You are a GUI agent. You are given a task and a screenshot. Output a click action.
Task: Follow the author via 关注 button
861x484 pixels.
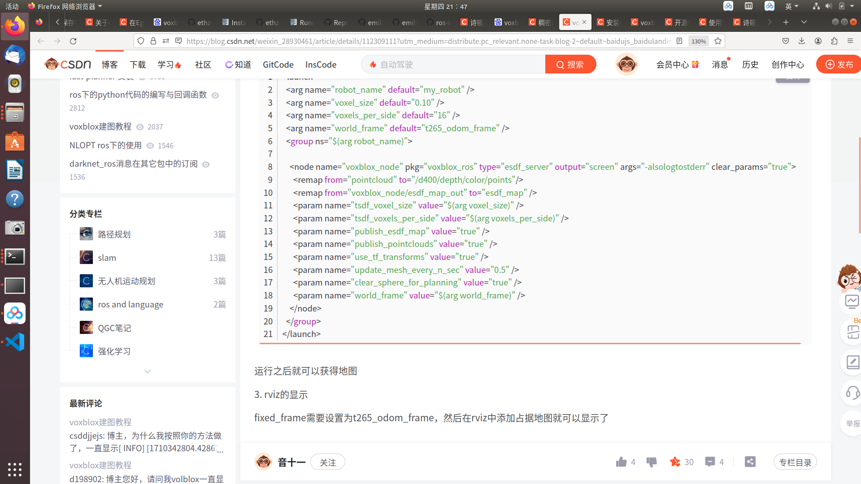[328, 462]
